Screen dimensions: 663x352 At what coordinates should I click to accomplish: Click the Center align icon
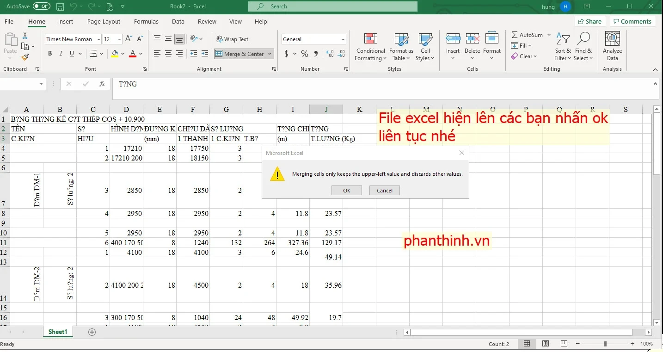(x=168, y=54)
